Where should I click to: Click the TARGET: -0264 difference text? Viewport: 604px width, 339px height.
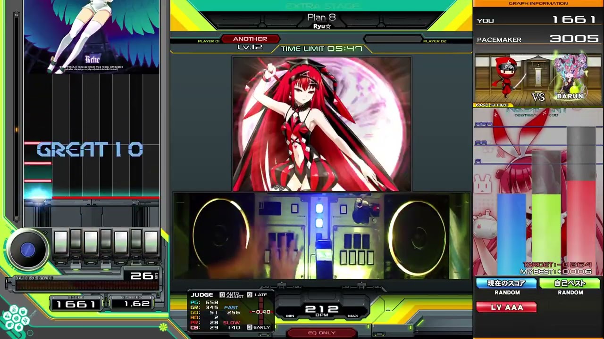557,265
